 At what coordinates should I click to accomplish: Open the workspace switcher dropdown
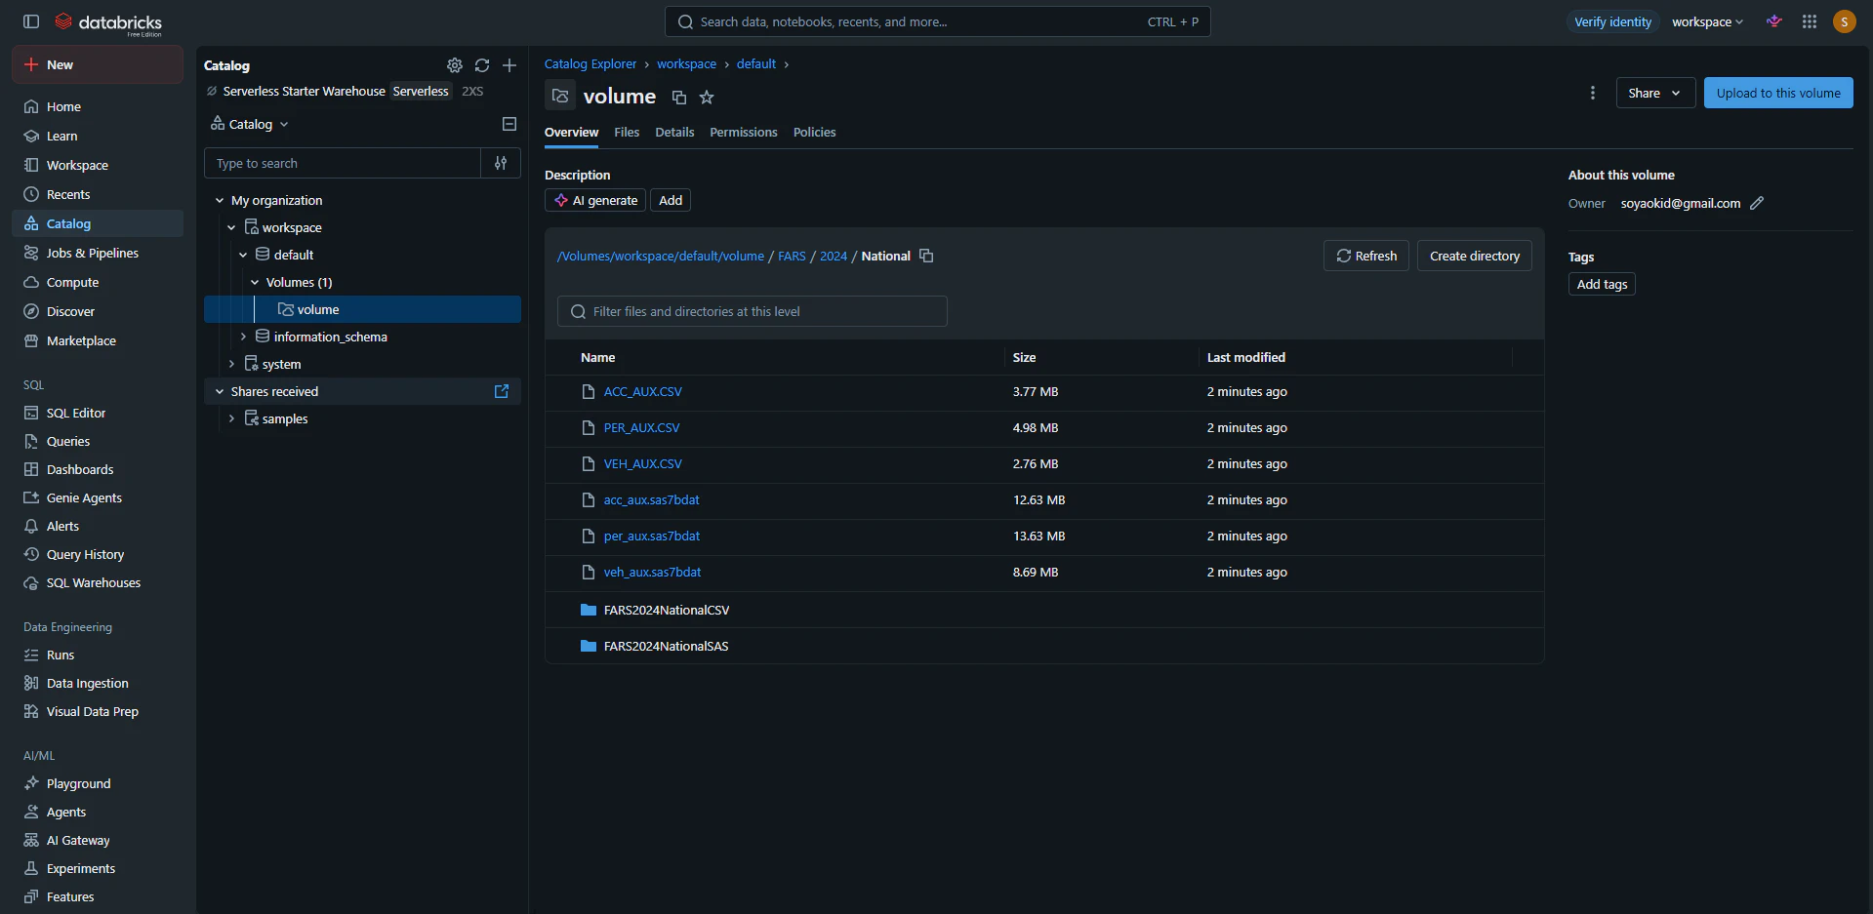[1707, 21]
